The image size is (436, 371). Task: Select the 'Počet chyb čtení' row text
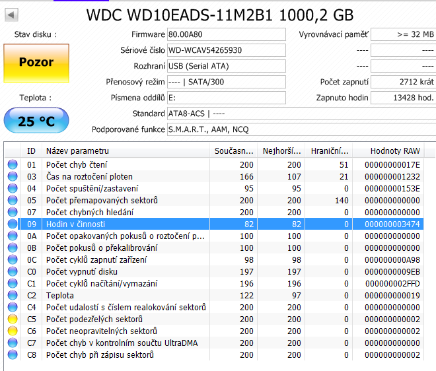[77, 165]
